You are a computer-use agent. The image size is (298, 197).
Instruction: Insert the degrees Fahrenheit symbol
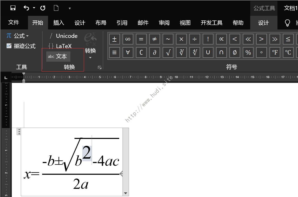pos(275,52)
